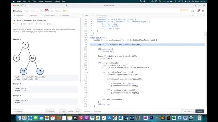The height and width of the screenshot is (122, 218).
Task: Click the Pick One button
Action: point(50,111)
